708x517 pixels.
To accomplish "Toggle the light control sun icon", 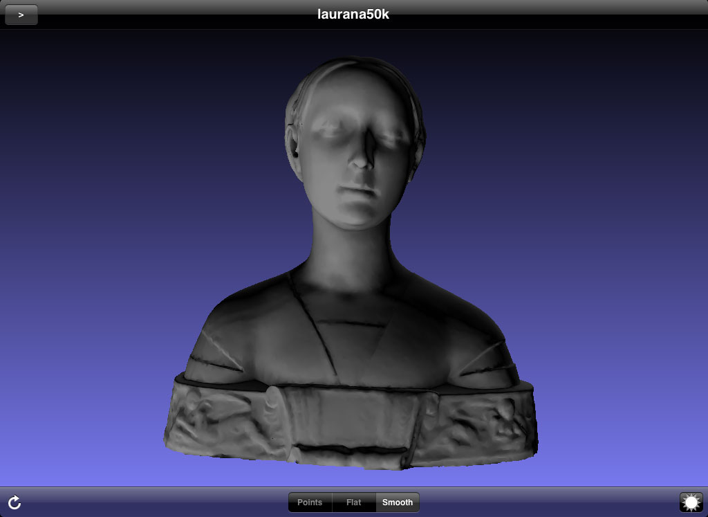I will click(x=691, y=502).
